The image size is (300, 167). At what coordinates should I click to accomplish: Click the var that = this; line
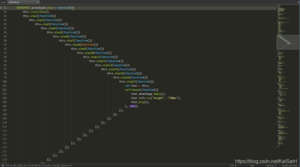coord(138,86)
